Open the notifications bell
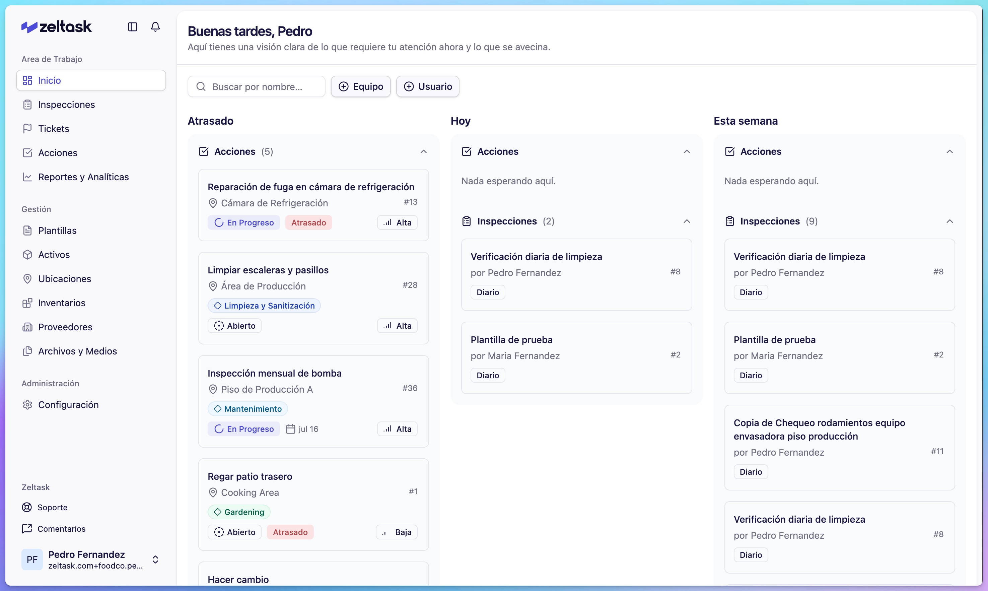 pos(155,27)
